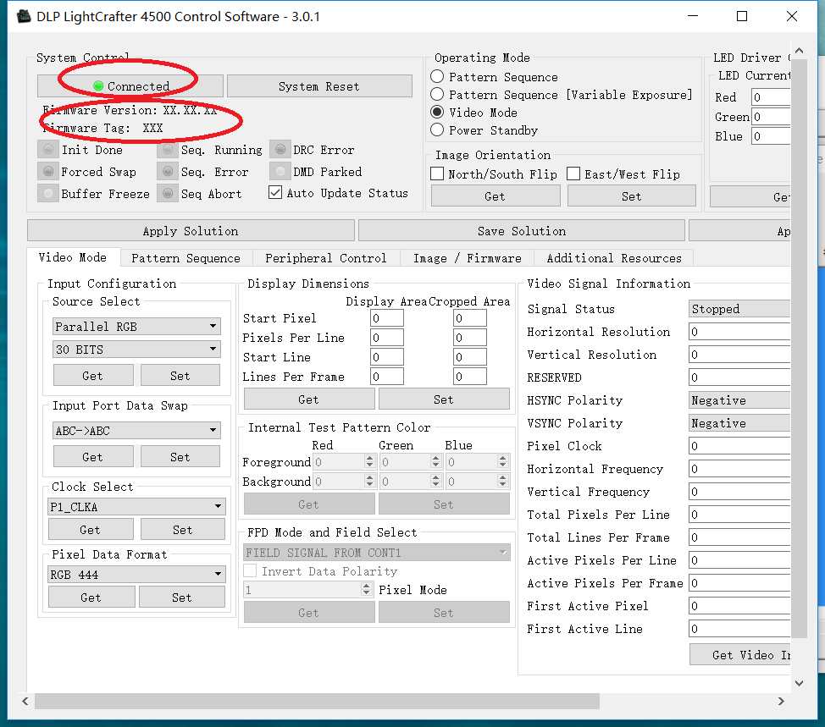This screenshot has width=825, height=727.
Task: Click Get under Image Orientation
Action: click(x=496, y=196)
